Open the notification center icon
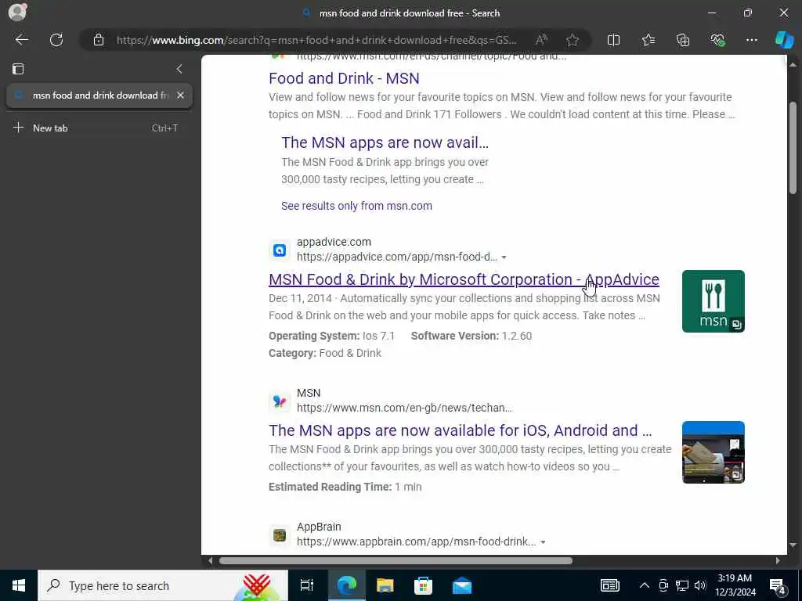The width and height of the screenshot is (802, 601). pyautogui.click(x=778, y=586)
